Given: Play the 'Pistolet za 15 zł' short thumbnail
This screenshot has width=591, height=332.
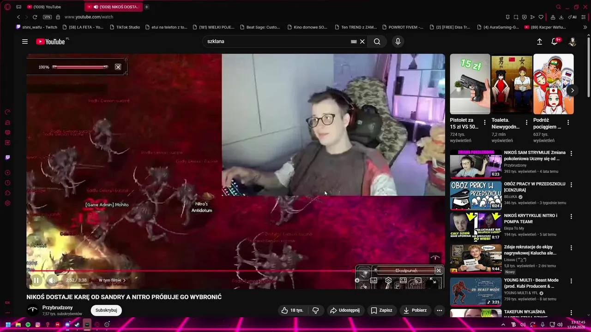Looking at the screenshot, I should (470, 84).
